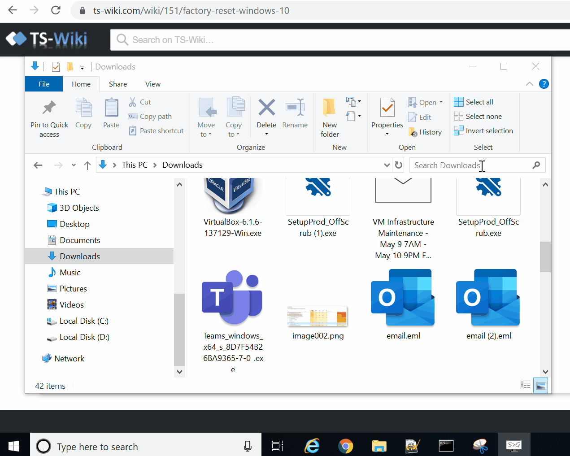
Task: Click the refresh icon beside the address bar
Action: pos(398,165)
